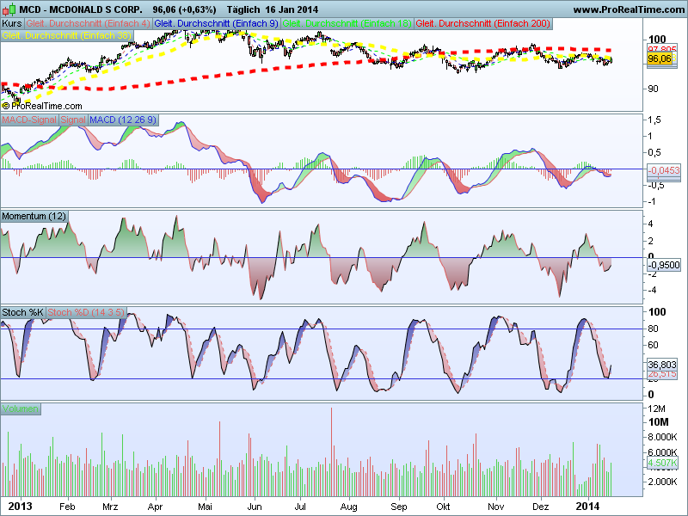Click the Aug label on time axis
The image size is (688, 516).
[x=349, y=507]
